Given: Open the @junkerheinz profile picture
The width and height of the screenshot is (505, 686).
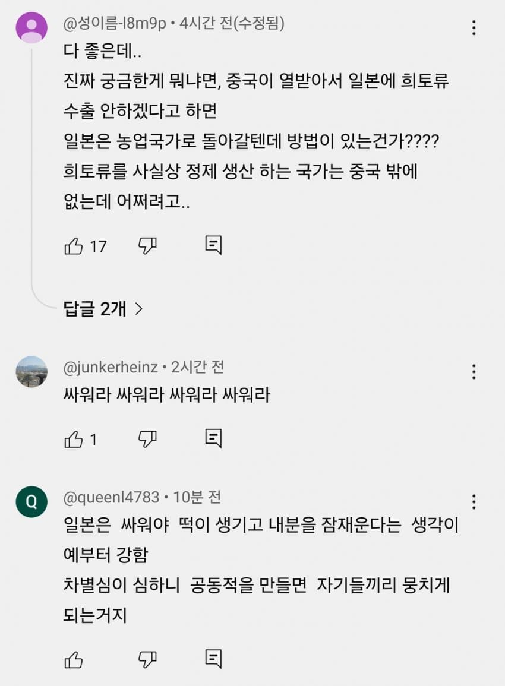Looking at the screenshot, I should [x=31, y=372].
